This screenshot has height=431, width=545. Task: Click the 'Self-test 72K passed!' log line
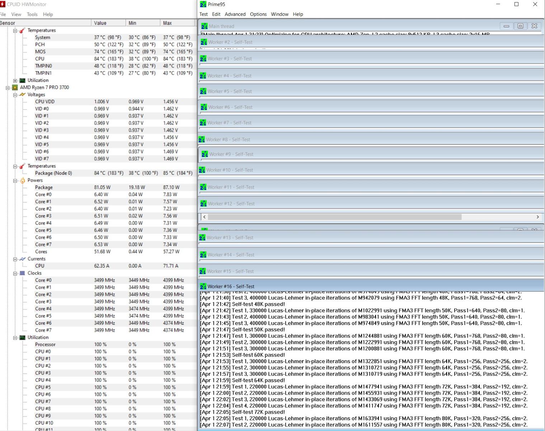[243, 412]
